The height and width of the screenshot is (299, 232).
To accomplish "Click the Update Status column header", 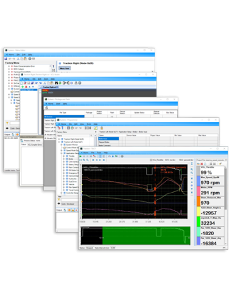I will pos(139,112).
